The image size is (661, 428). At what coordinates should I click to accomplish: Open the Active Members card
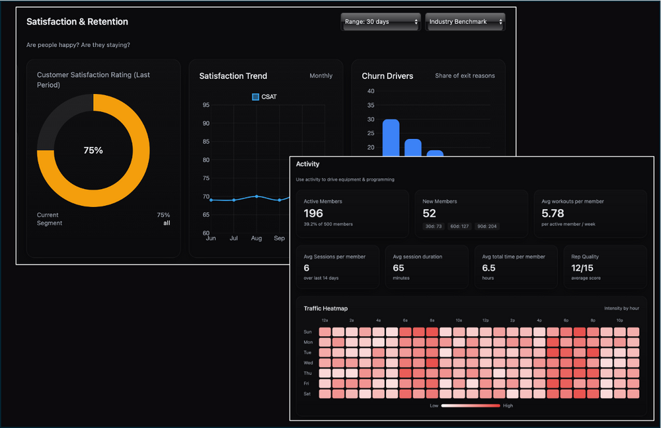tap(352, 214)
